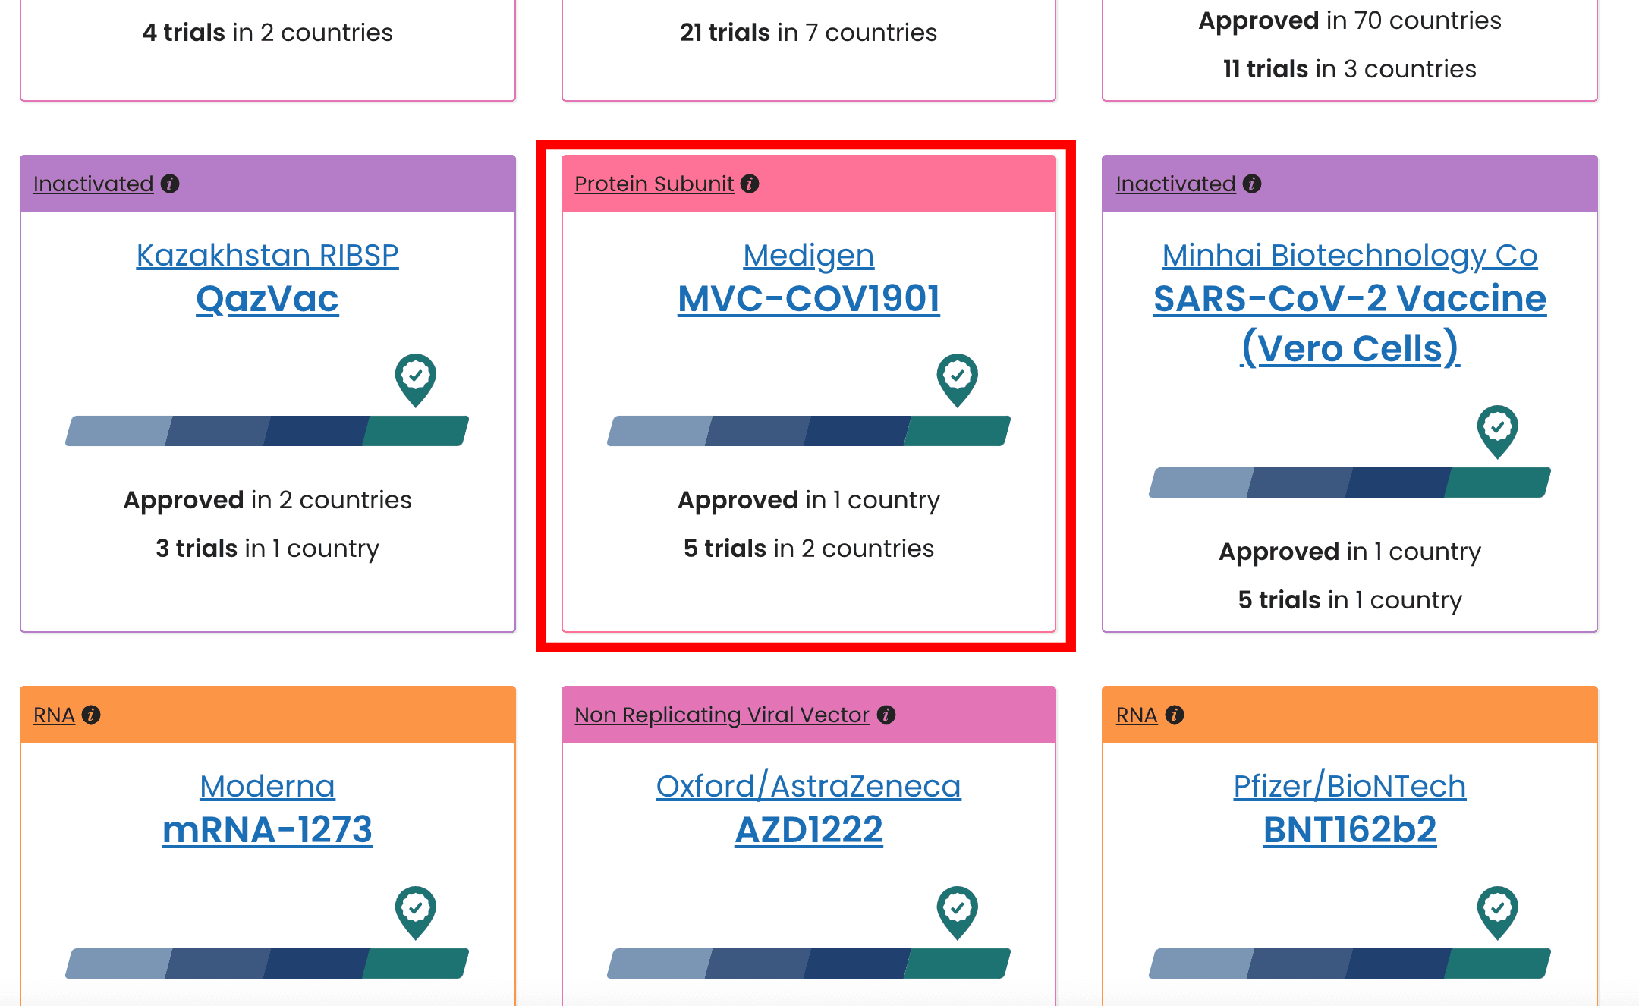This screenshot has height=1006, width=1639.
Task: Click the Minhai vaccine progress bar
Action: tap(1350, 483)
